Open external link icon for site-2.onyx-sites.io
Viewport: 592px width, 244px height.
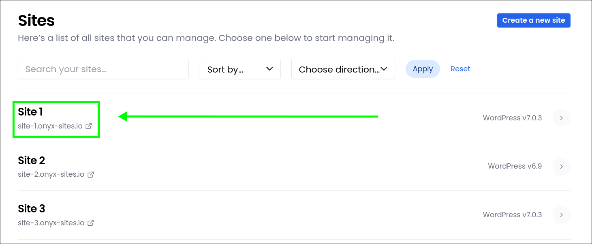click(91, 174)
